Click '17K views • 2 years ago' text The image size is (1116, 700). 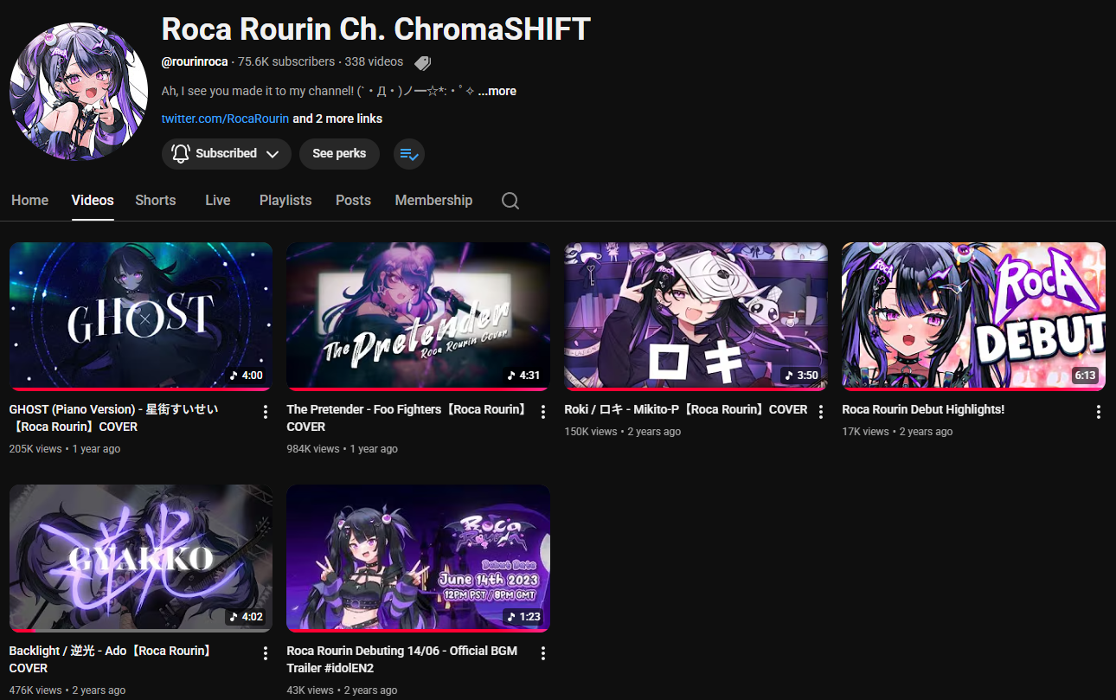click(897, 432)
